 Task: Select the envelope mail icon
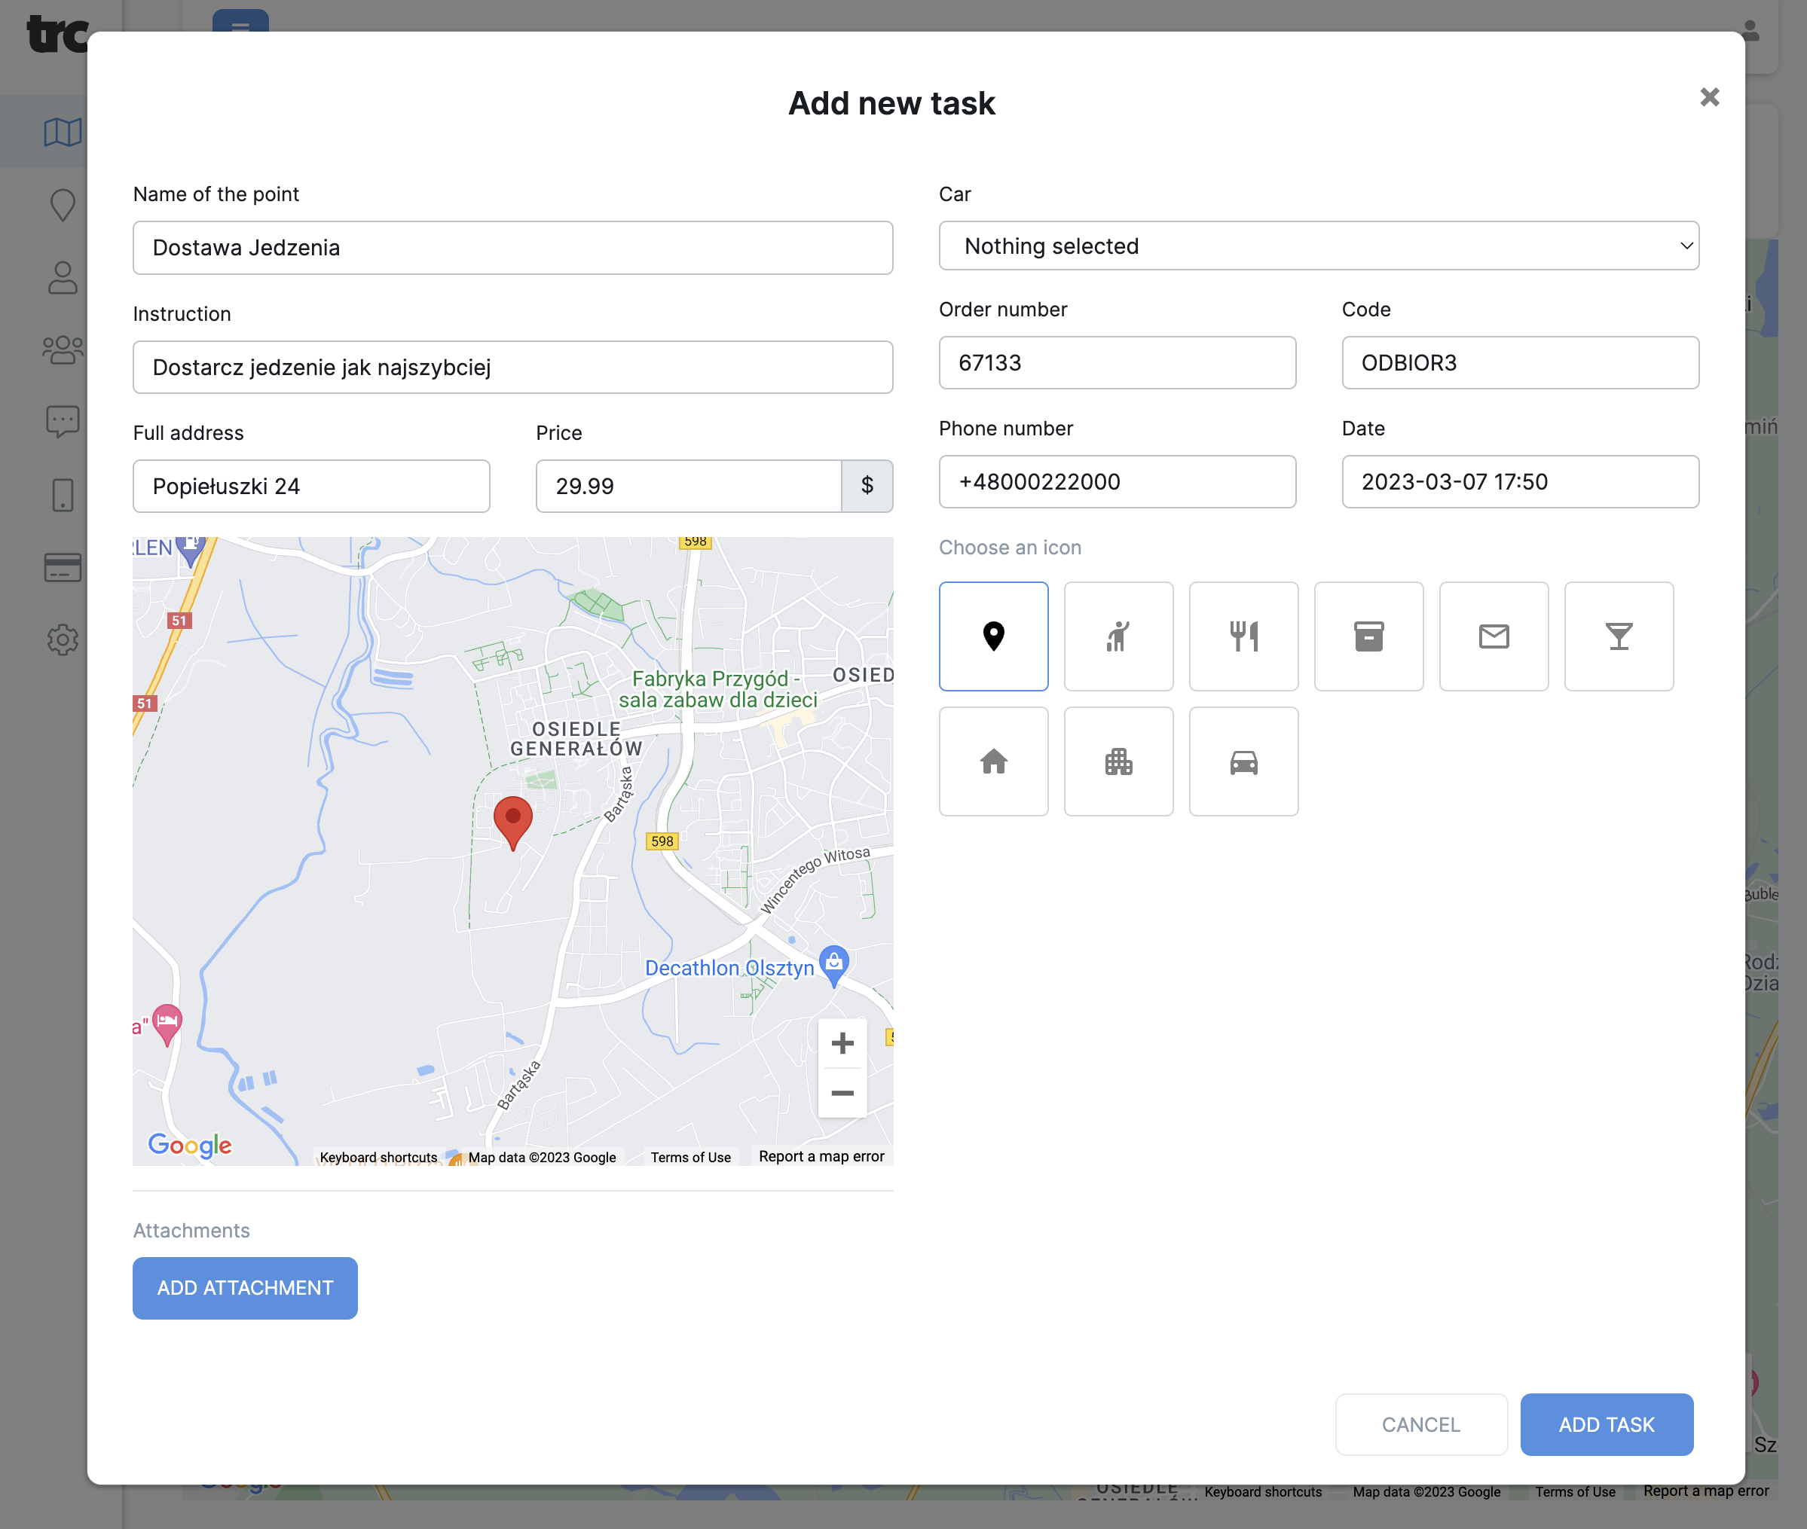click(x=1493, y=636)
